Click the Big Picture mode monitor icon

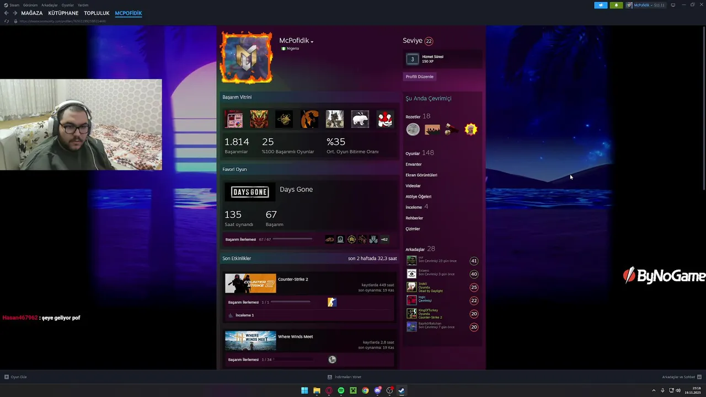tap(673, 5)
